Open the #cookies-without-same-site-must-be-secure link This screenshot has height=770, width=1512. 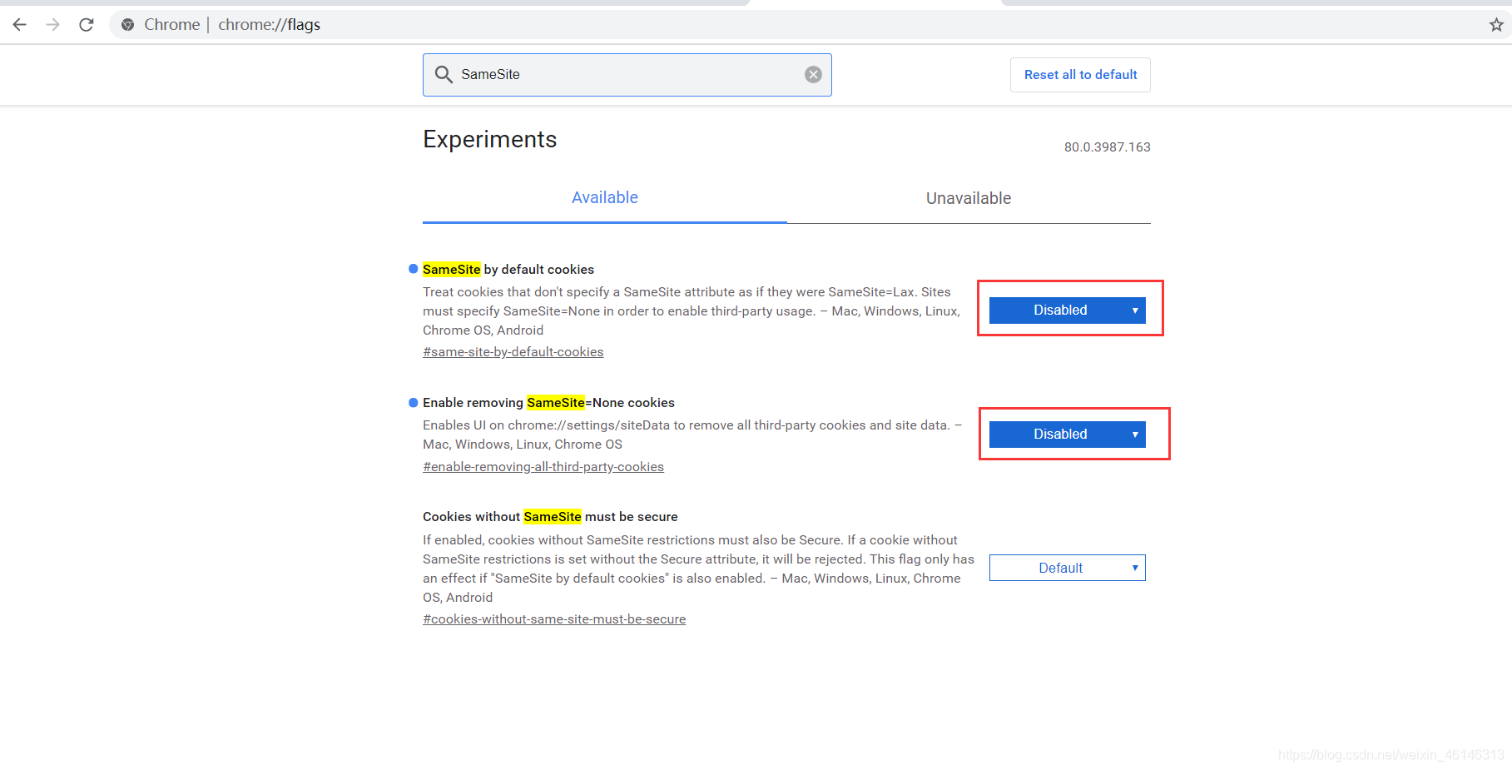point(554,618)
